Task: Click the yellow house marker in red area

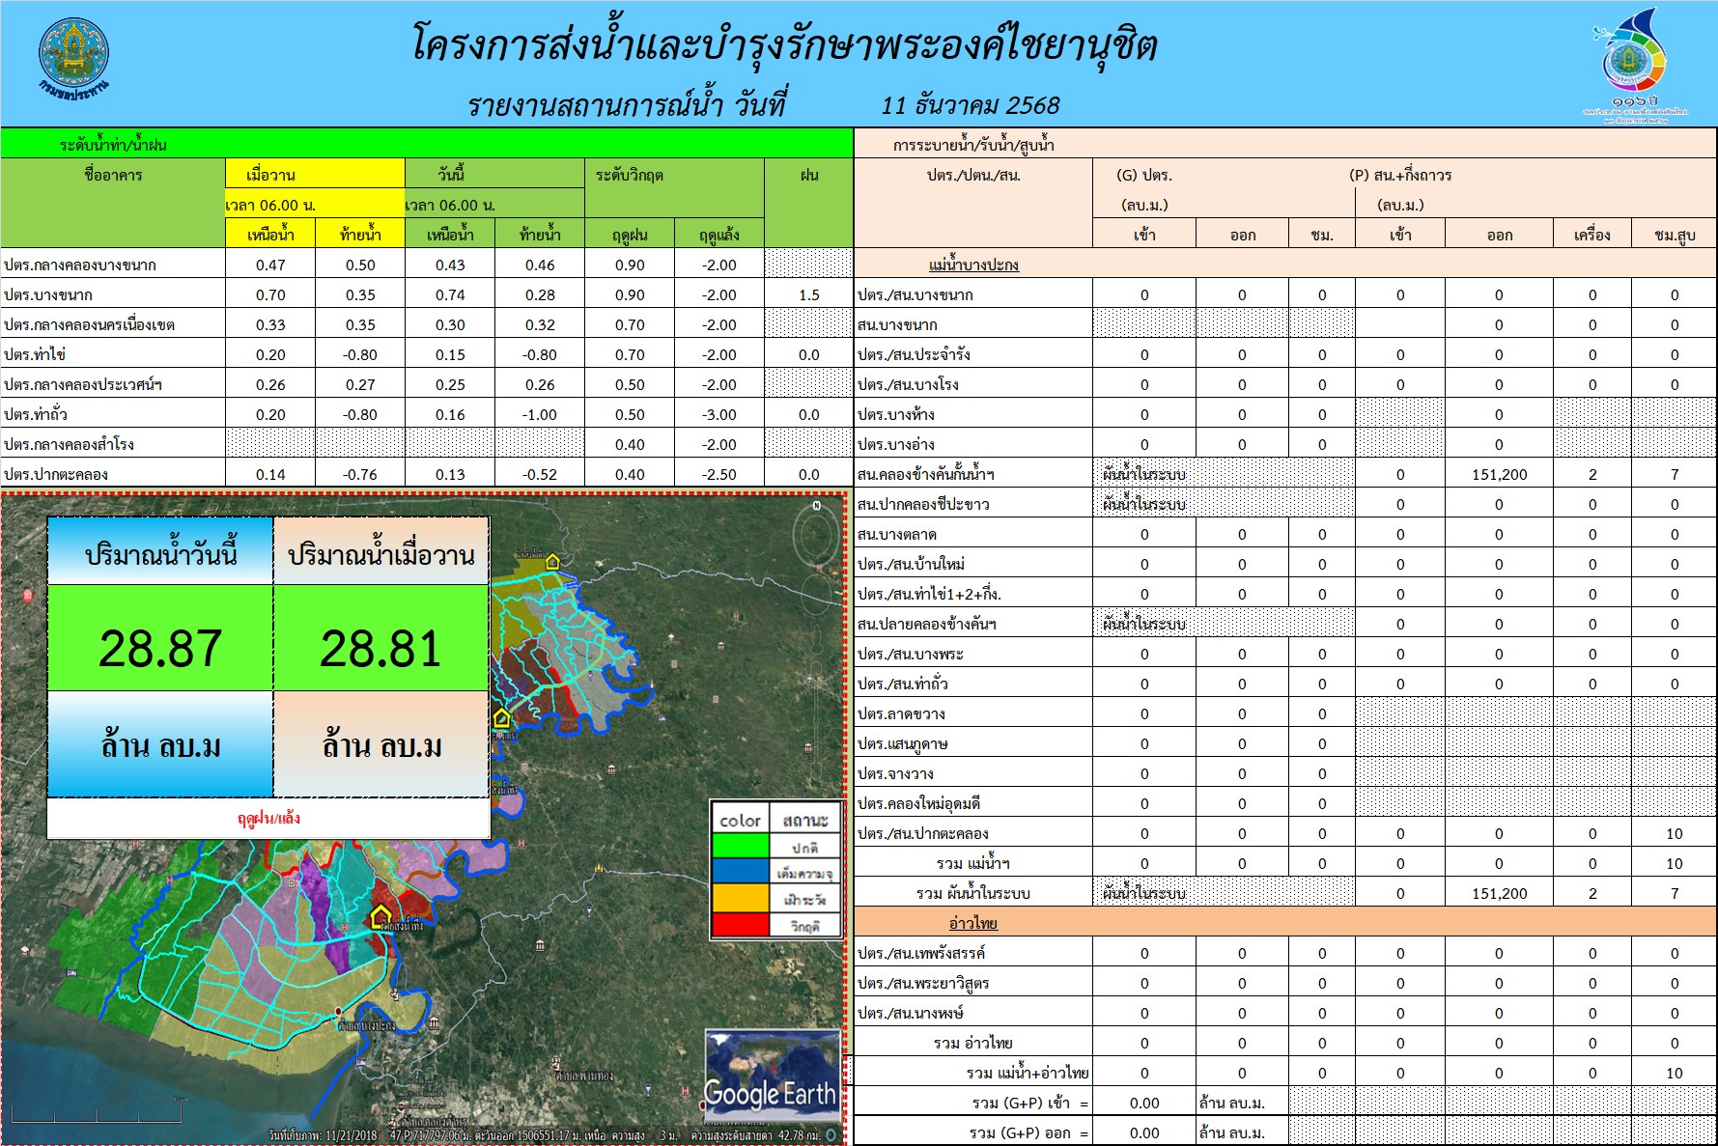Action: click(380, 916)
